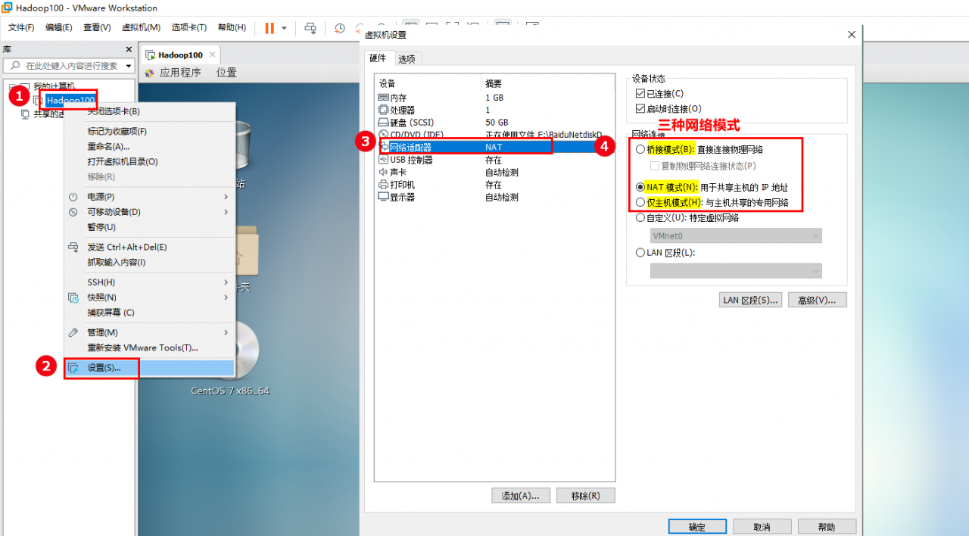This screenshot has width=969, height=536.
Task: Click the 网络适配器 row in device list
Action: pos(496,147)
